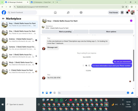Click Rosy's avatar beside 918 message
Screen dimensions: 138x111
[x=44, y=78]
